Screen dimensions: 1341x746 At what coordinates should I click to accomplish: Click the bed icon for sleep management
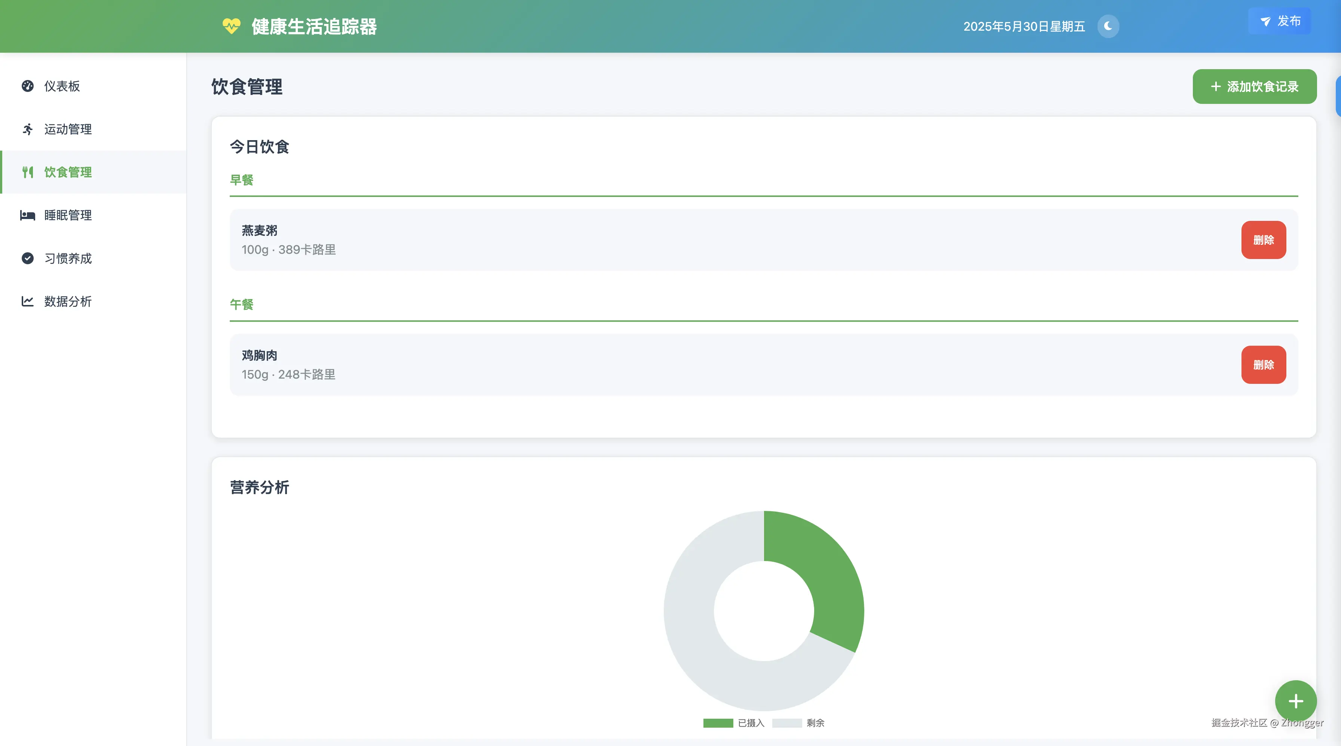click(28, 215)
